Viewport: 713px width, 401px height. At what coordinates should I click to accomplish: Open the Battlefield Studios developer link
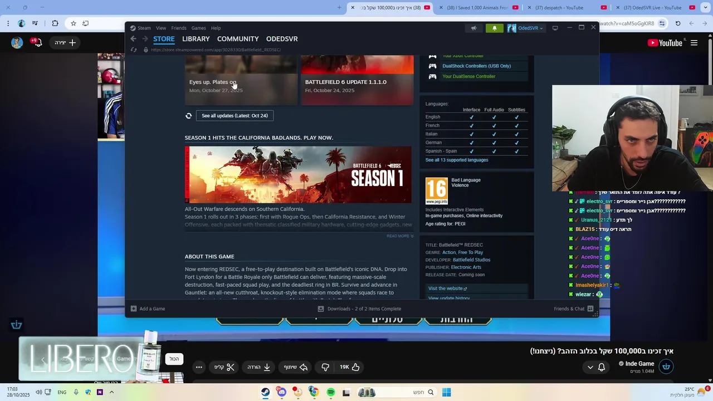pos(471,260)
